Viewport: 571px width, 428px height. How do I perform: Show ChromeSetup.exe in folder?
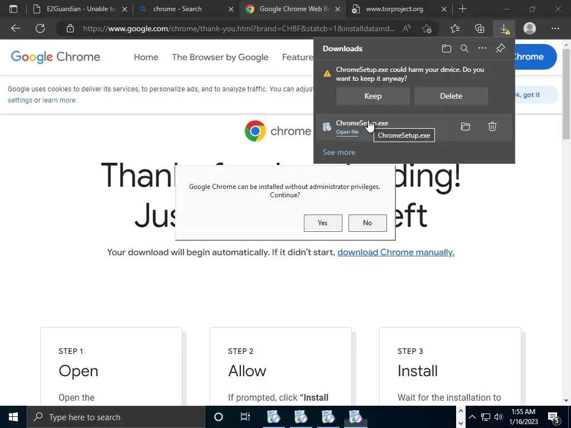(x=466, y=127)
